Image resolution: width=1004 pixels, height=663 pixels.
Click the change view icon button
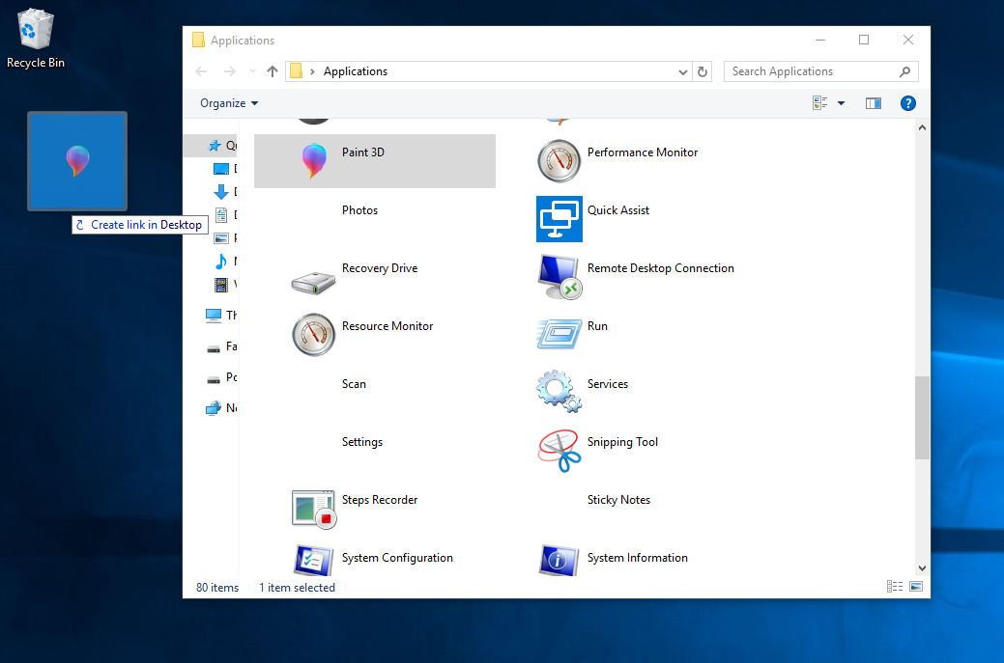click(820, 103)
